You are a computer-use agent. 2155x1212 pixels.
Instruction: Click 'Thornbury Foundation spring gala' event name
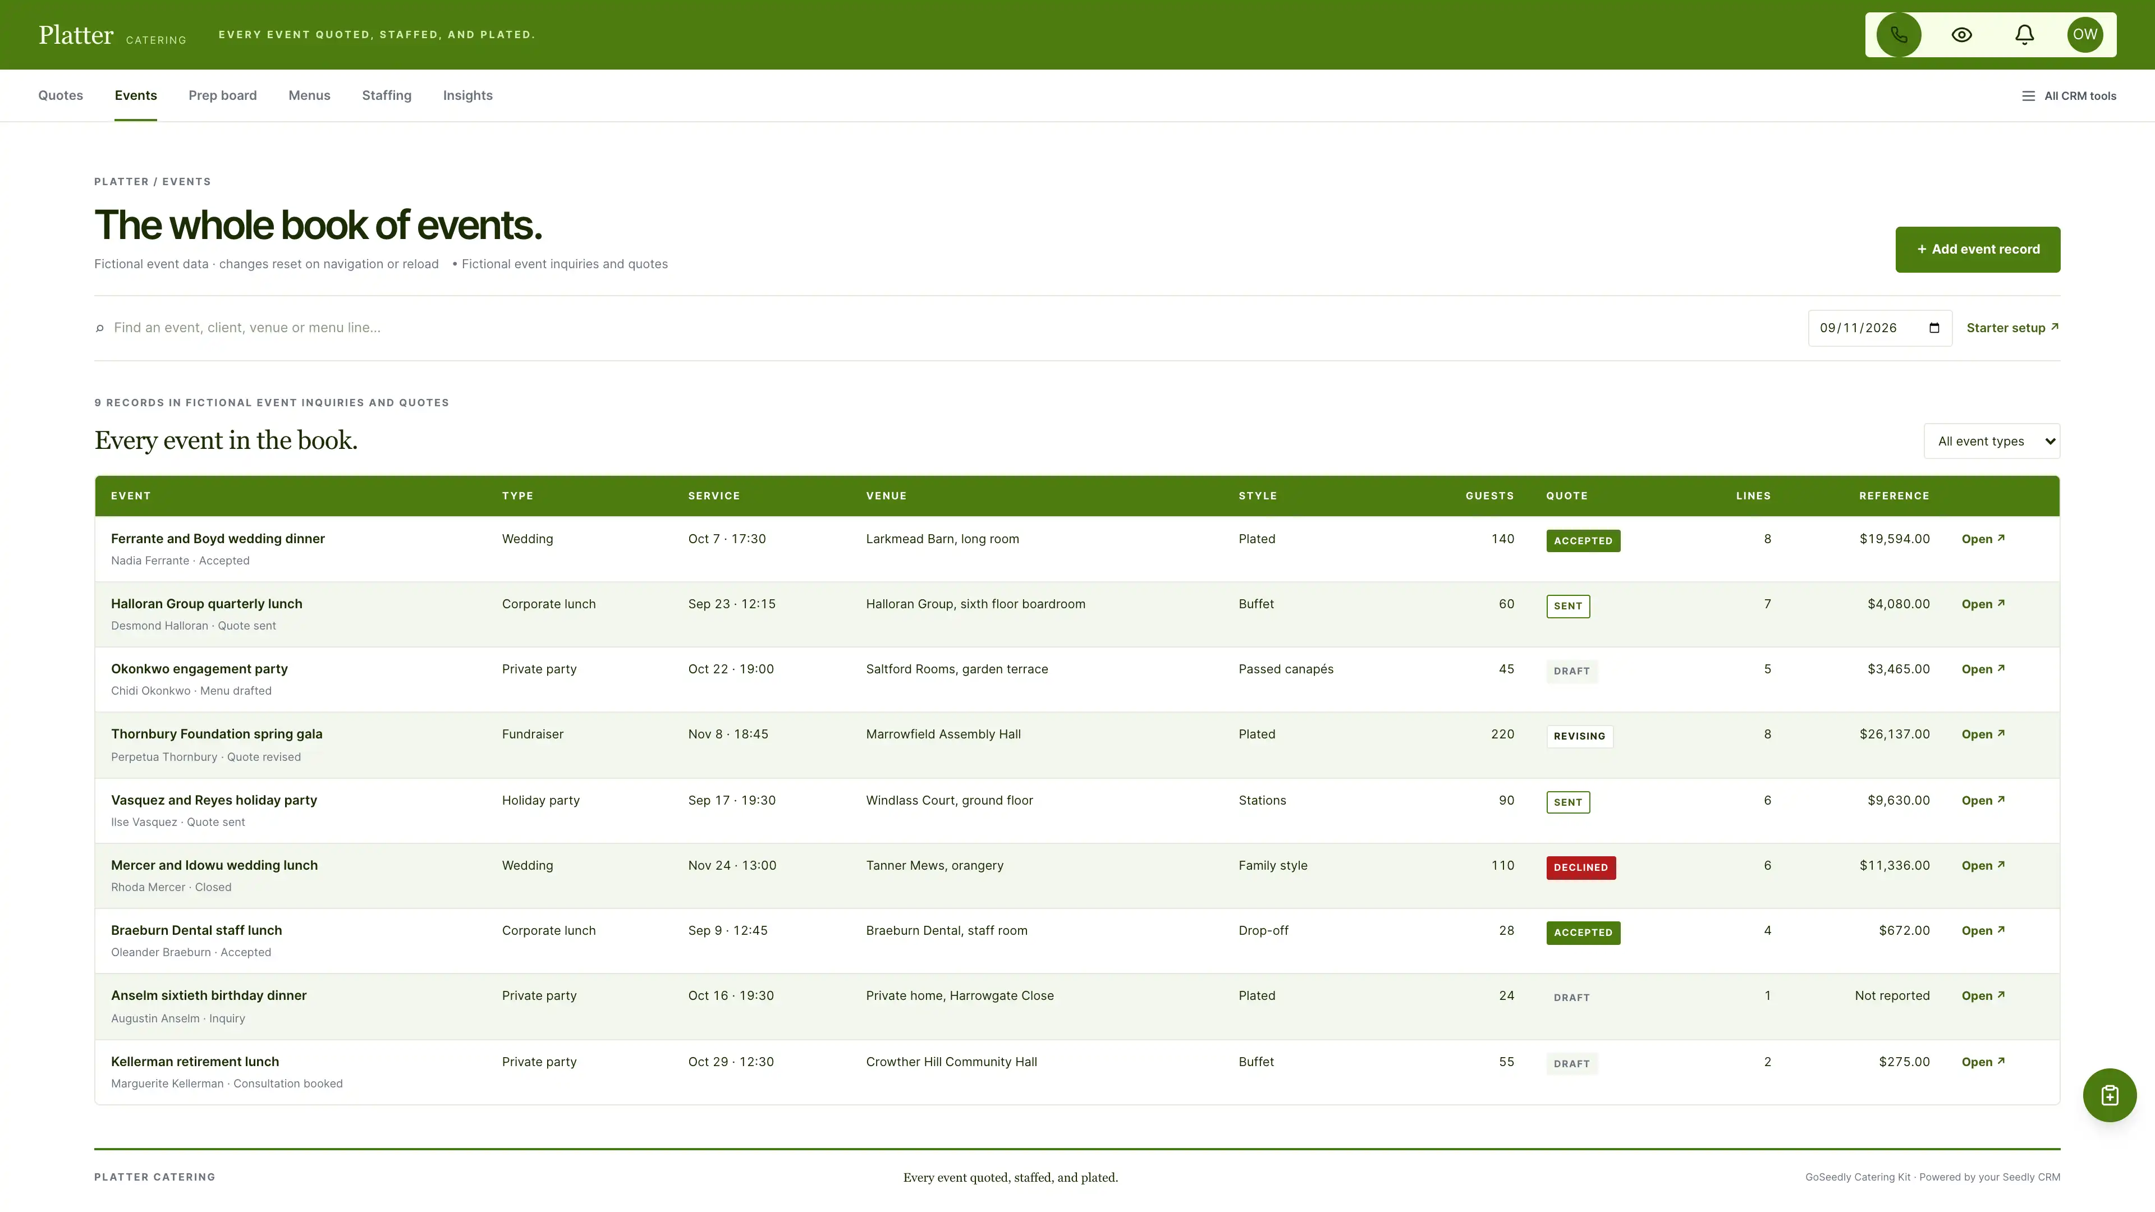(217, 734)
